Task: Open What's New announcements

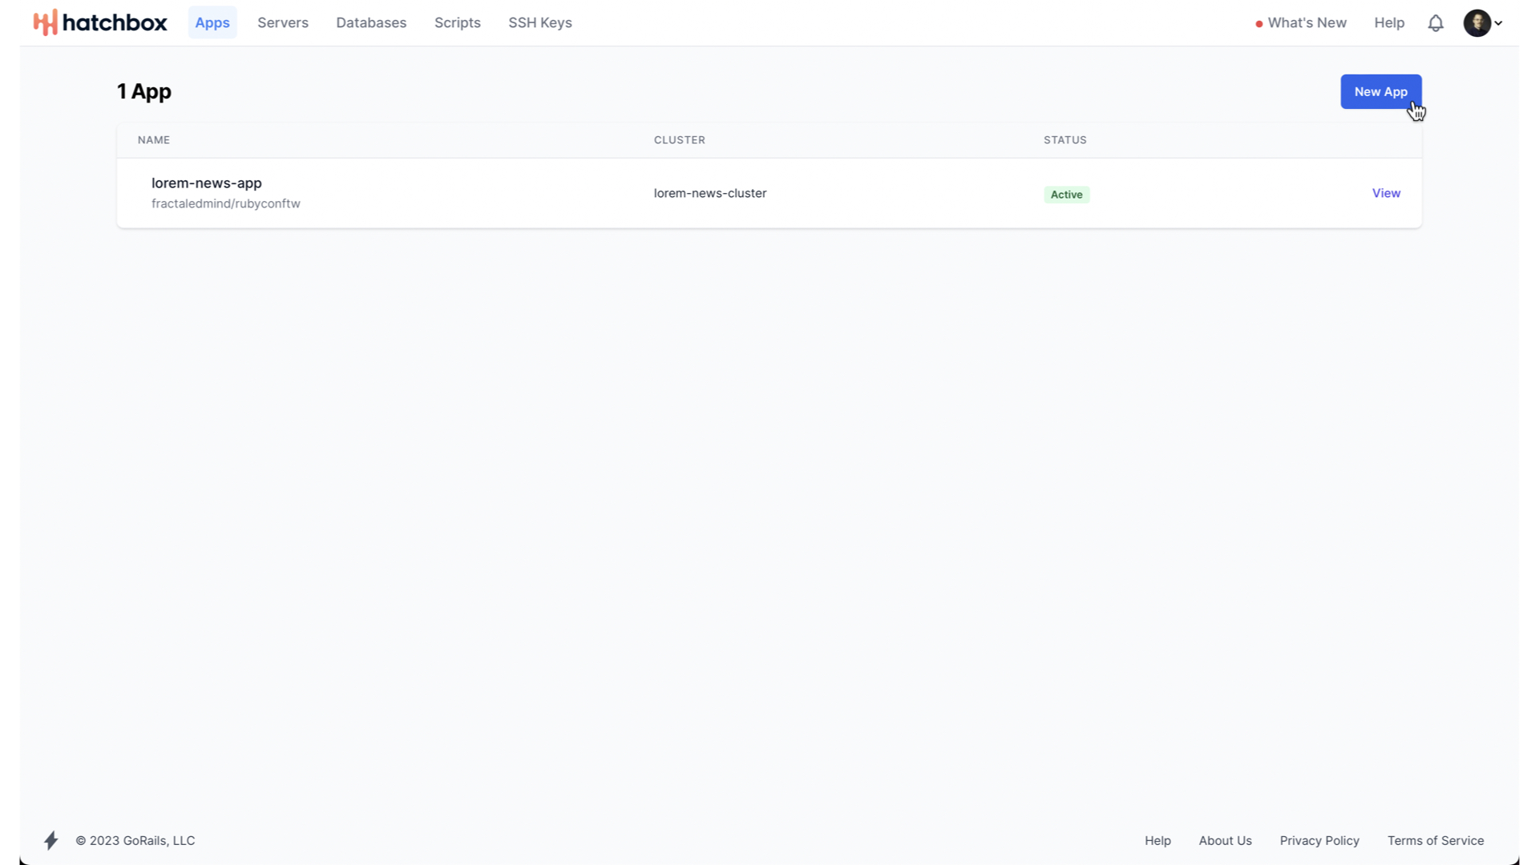Action: [1307, 22]
